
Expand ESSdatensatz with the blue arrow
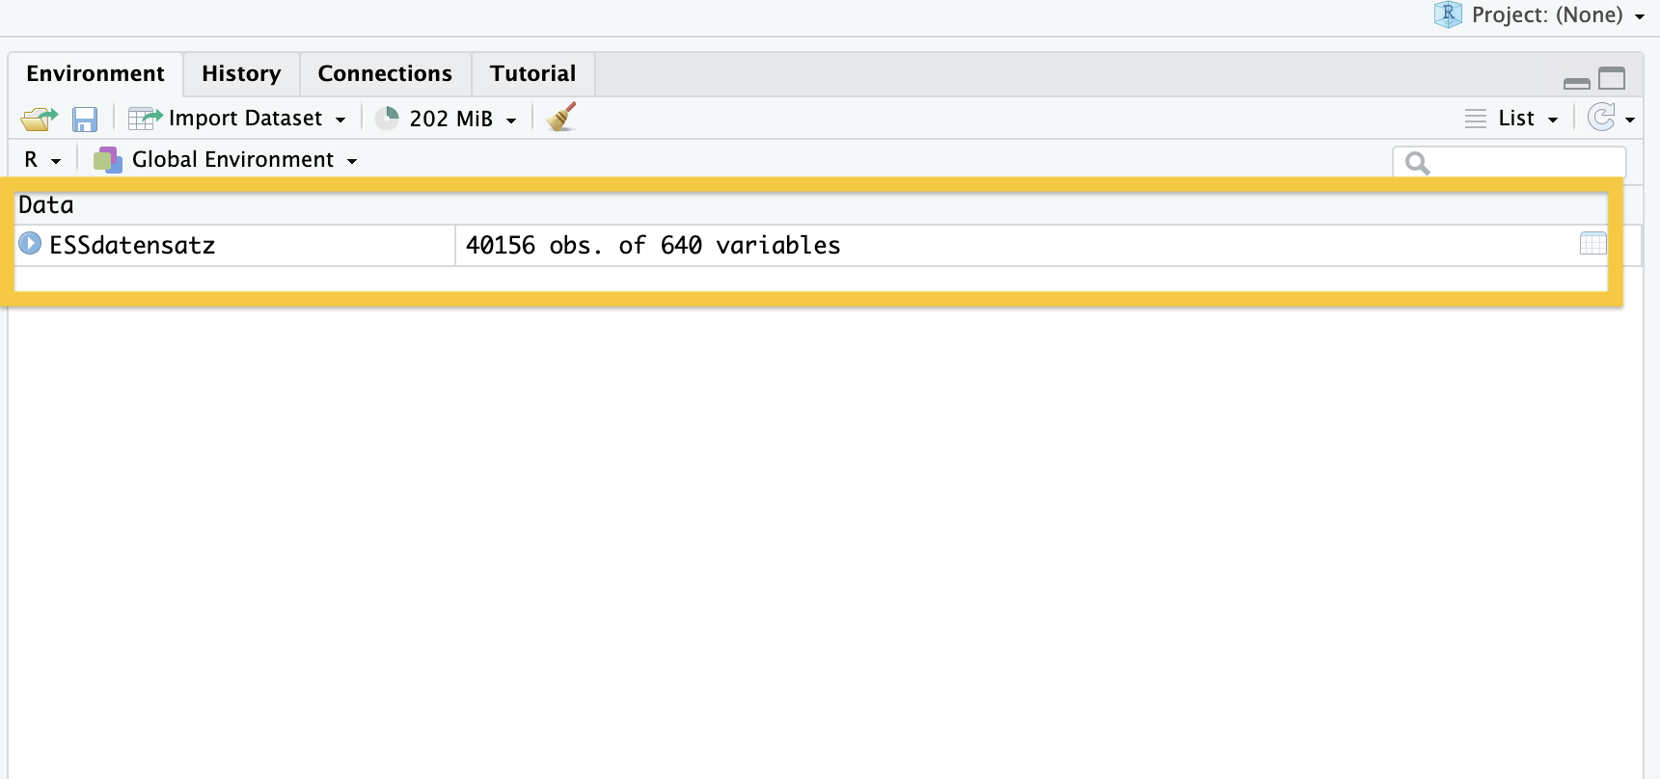pyautogui.click(x=30, y=244)
